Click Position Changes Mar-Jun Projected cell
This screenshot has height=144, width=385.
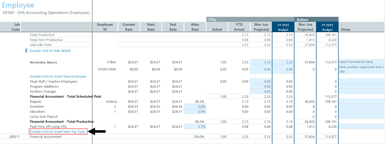click(x=261, y=92)
